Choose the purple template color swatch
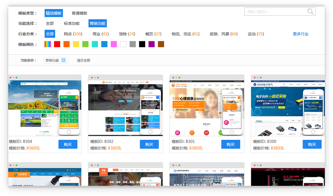 (x=151, y=44)
